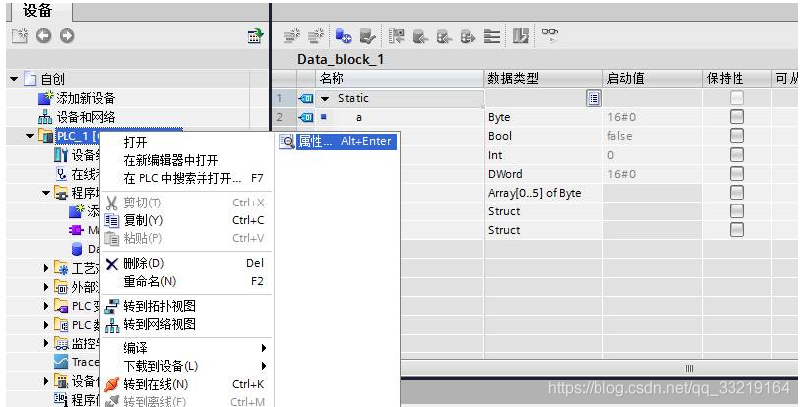
Task: Go back with the left arrow icon
Action: click(44, 36)
